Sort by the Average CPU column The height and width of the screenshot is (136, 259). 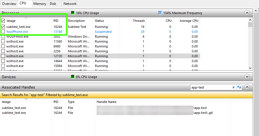(x=189, y=21)
